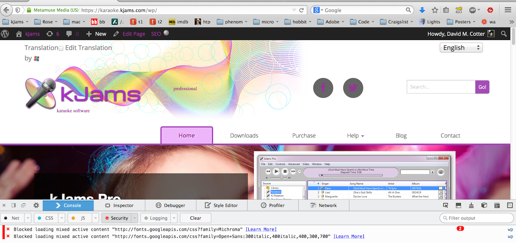Select the Console tab
Viewport: 516px width, 243px height.
click(68, 205)
